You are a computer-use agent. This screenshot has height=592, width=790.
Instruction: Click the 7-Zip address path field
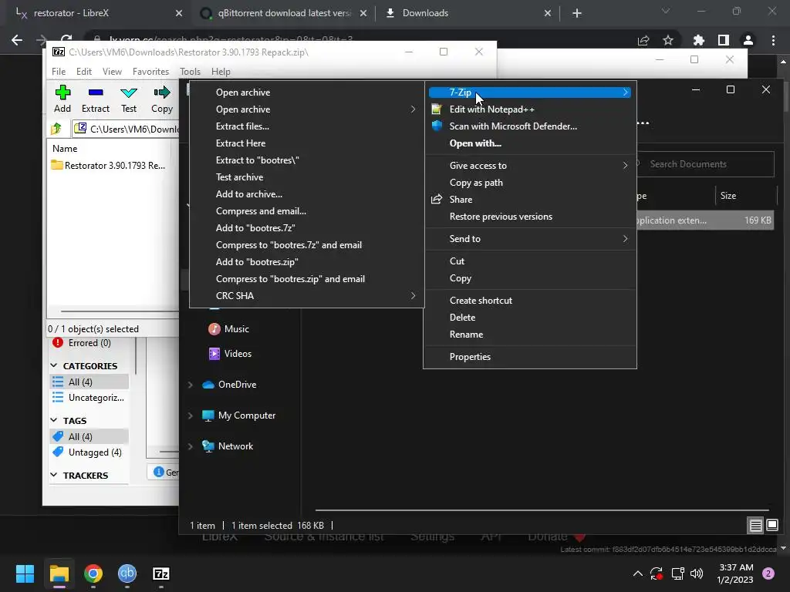pos(126,129)
